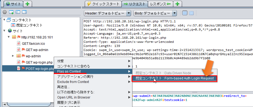Click the Data Driven Node entry
The width and height of the screenshot is (253, 107).
(175, 73)
